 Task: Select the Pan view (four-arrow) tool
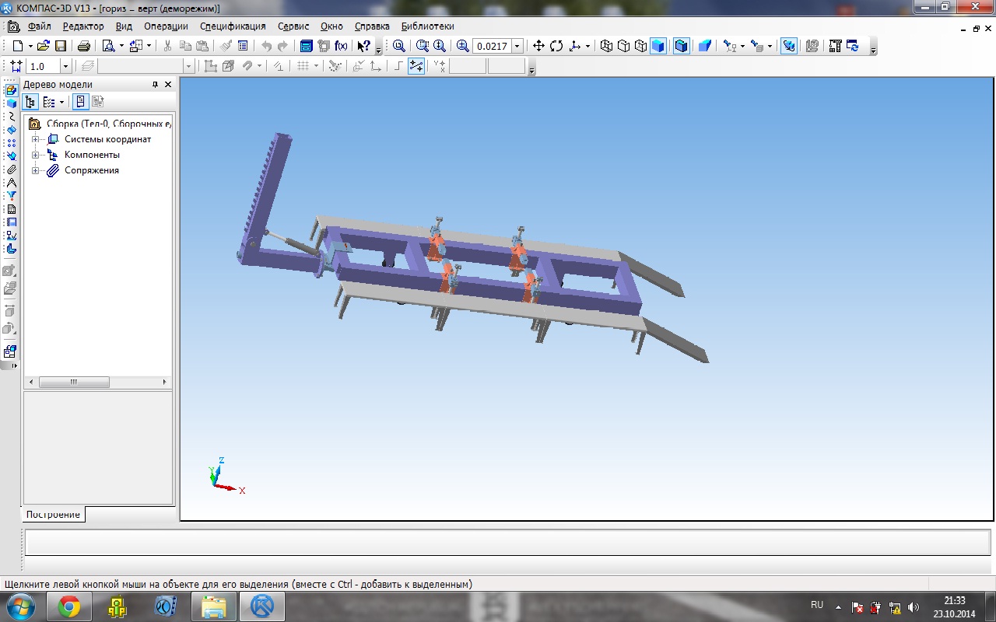point(538,46)
